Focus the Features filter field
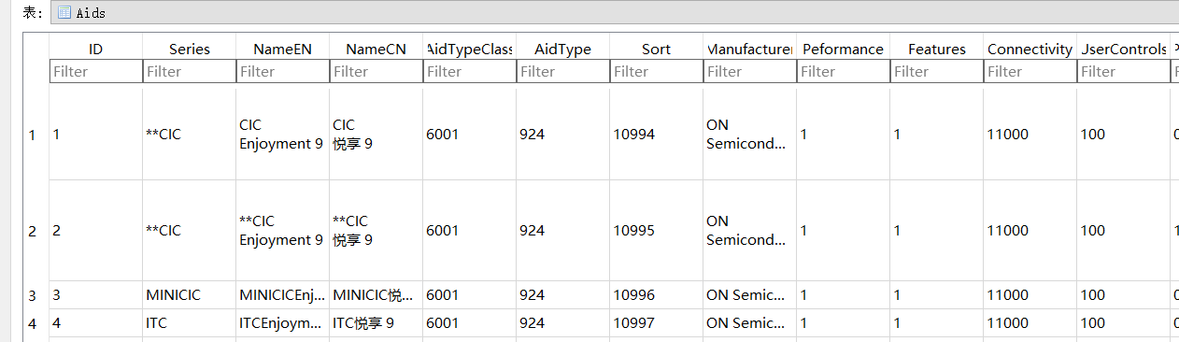Viewport: 1179px width, 342px height. click(937, 71)
